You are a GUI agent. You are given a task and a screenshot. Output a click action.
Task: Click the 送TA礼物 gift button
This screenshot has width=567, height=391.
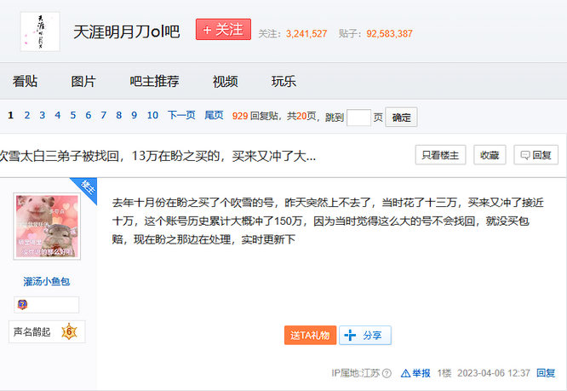[311, 335]
